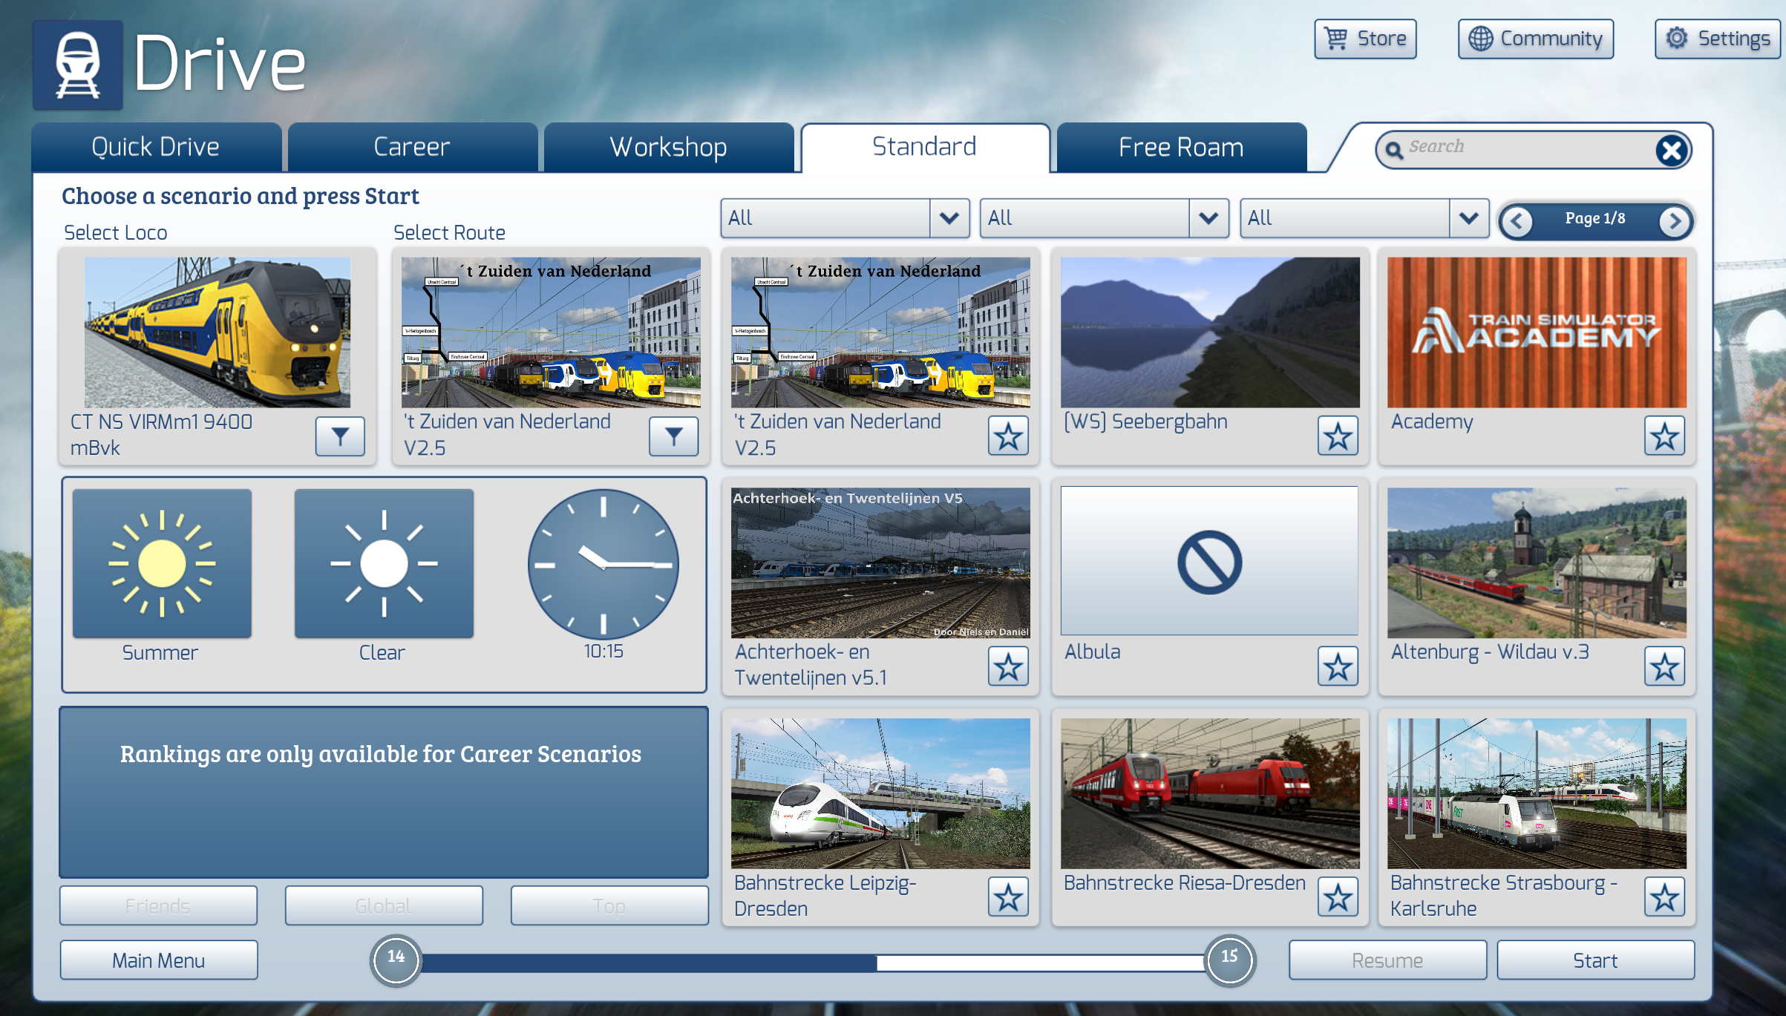Open the Bahnstrecke Strasbourg - Karlsruhe thumbnail
Viewport: 1786px width, 1016px height.
[1537, 793]
